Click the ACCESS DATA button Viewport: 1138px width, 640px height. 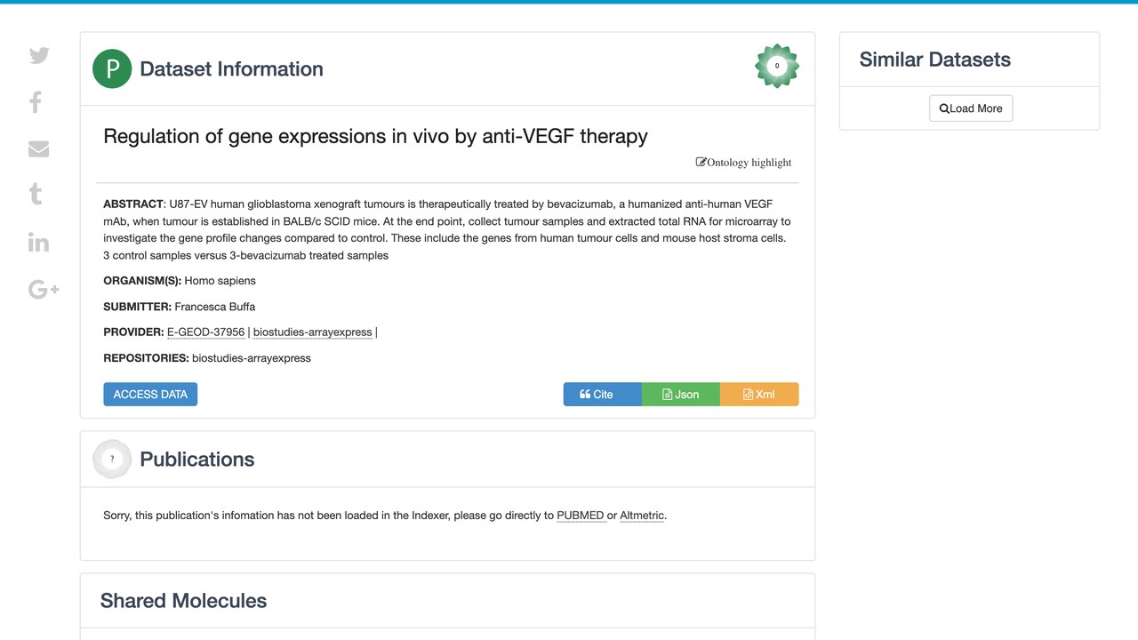[x=150, y=394]
